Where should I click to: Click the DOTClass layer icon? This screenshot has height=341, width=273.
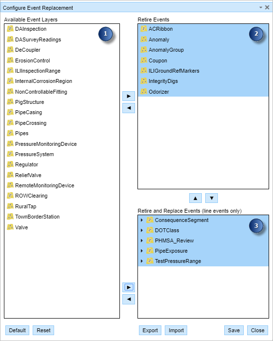(x=150, y=230)
